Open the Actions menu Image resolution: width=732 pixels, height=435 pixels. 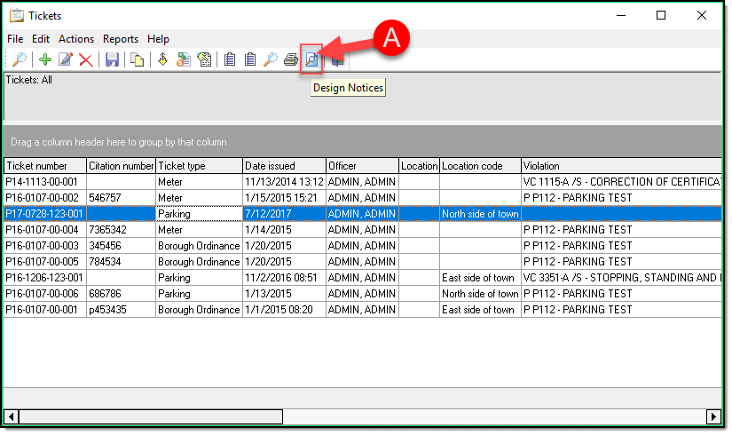tap(76, 39)
